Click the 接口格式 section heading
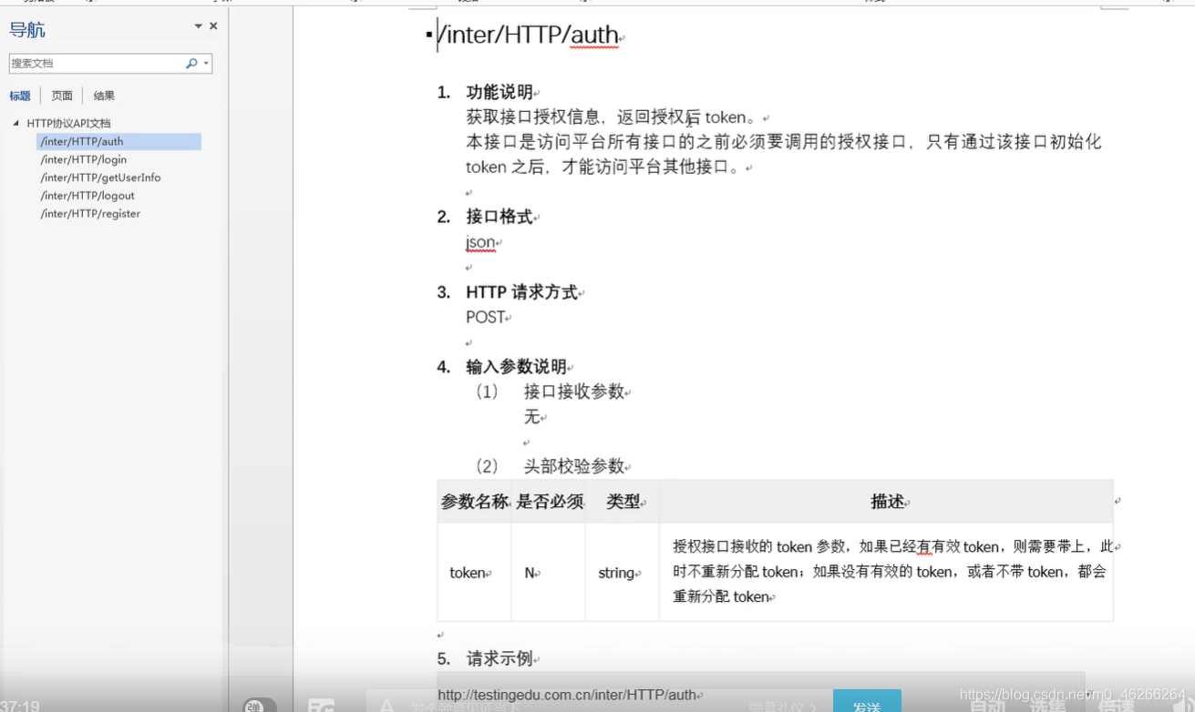This screenshot has width=1195, height=712. 500,217
